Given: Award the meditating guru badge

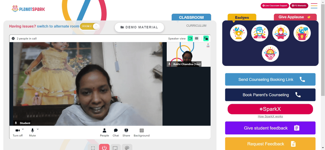Looking at the screenshot, I should pos(281,33).
